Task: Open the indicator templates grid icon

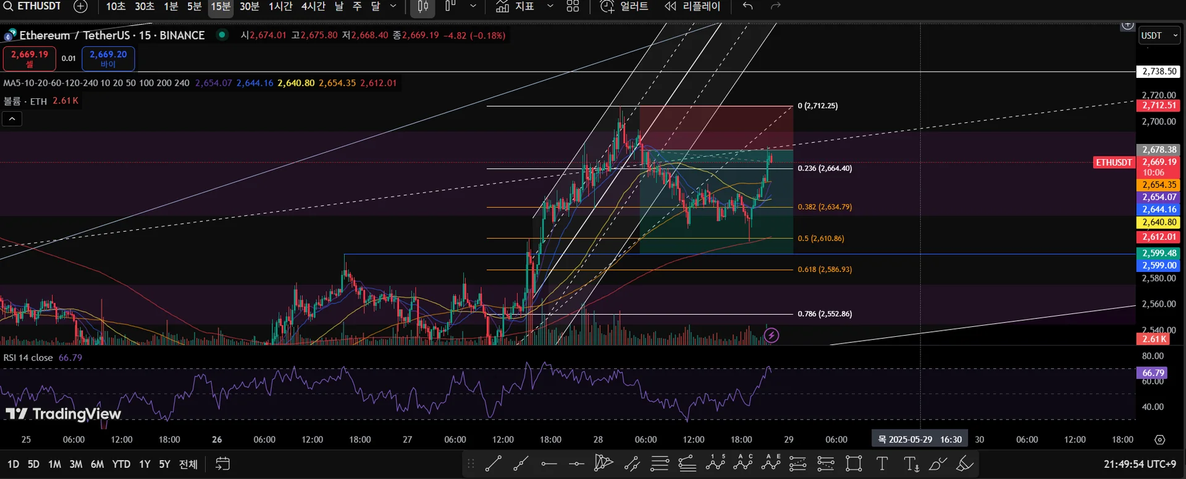Action: click(x=573, y=6)
